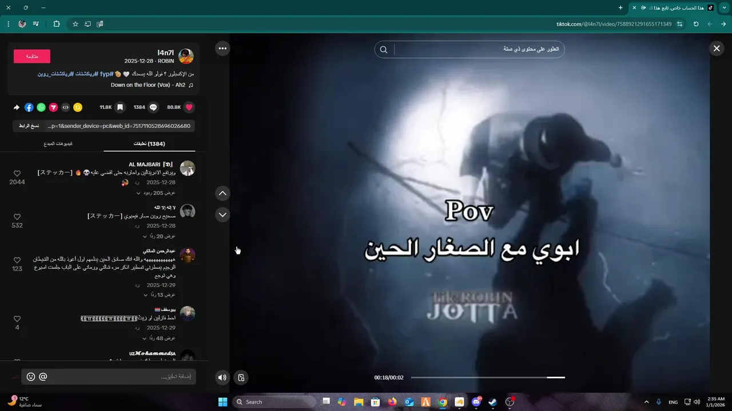Click the translate page icon
The width and height of the screenshot is (732, 411).
[100, 24]
